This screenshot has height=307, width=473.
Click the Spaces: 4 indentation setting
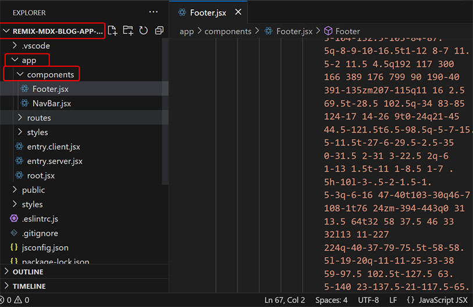[x=332, y=300]
